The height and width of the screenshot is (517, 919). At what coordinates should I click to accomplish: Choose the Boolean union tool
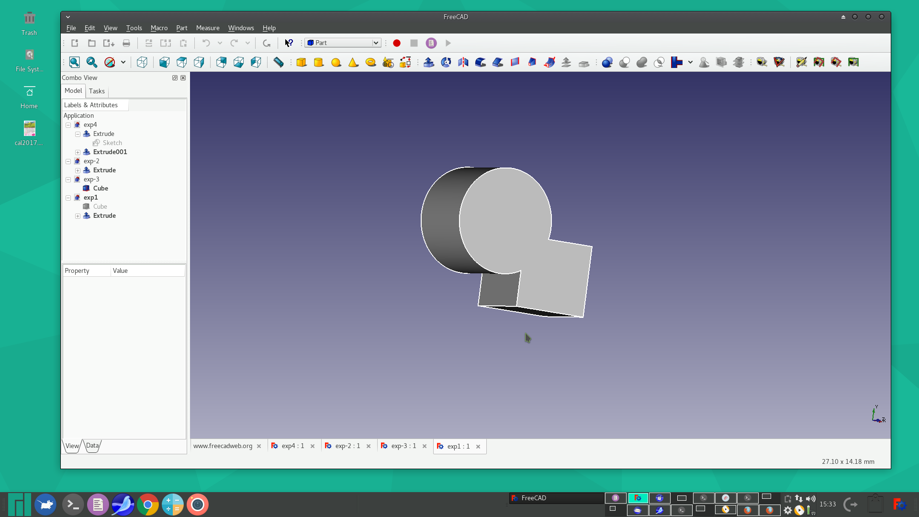pos(642,62)
